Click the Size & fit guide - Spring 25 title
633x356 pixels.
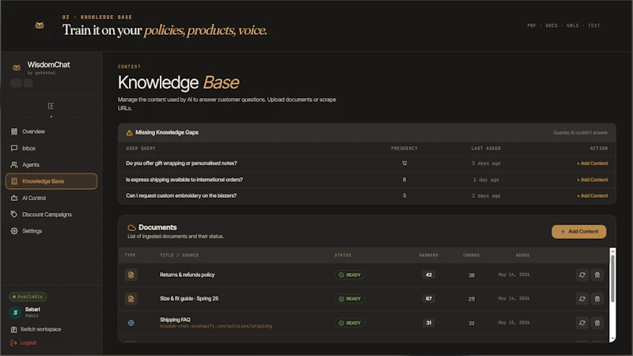(x=189, y=299)
